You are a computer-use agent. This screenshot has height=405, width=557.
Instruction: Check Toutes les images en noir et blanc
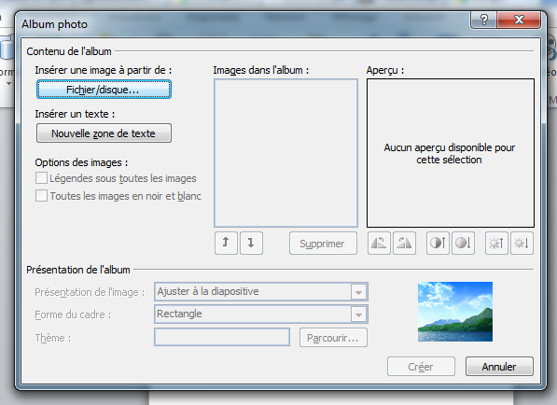(x=41, y=195)
